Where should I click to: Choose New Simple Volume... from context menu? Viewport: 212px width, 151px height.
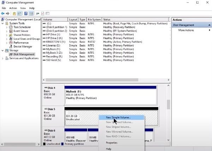click(x=122, y=117)
